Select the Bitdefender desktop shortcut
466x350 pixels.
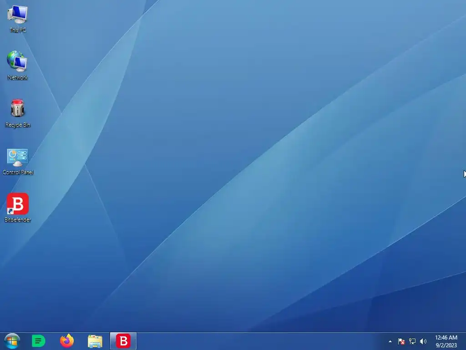click(x=18, y=208)
